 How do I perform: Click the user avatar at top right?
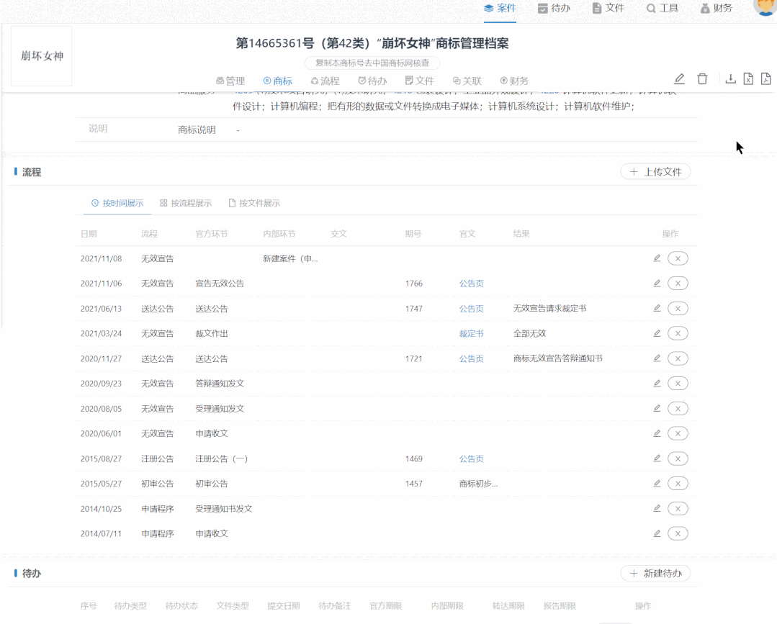[765, 6]
